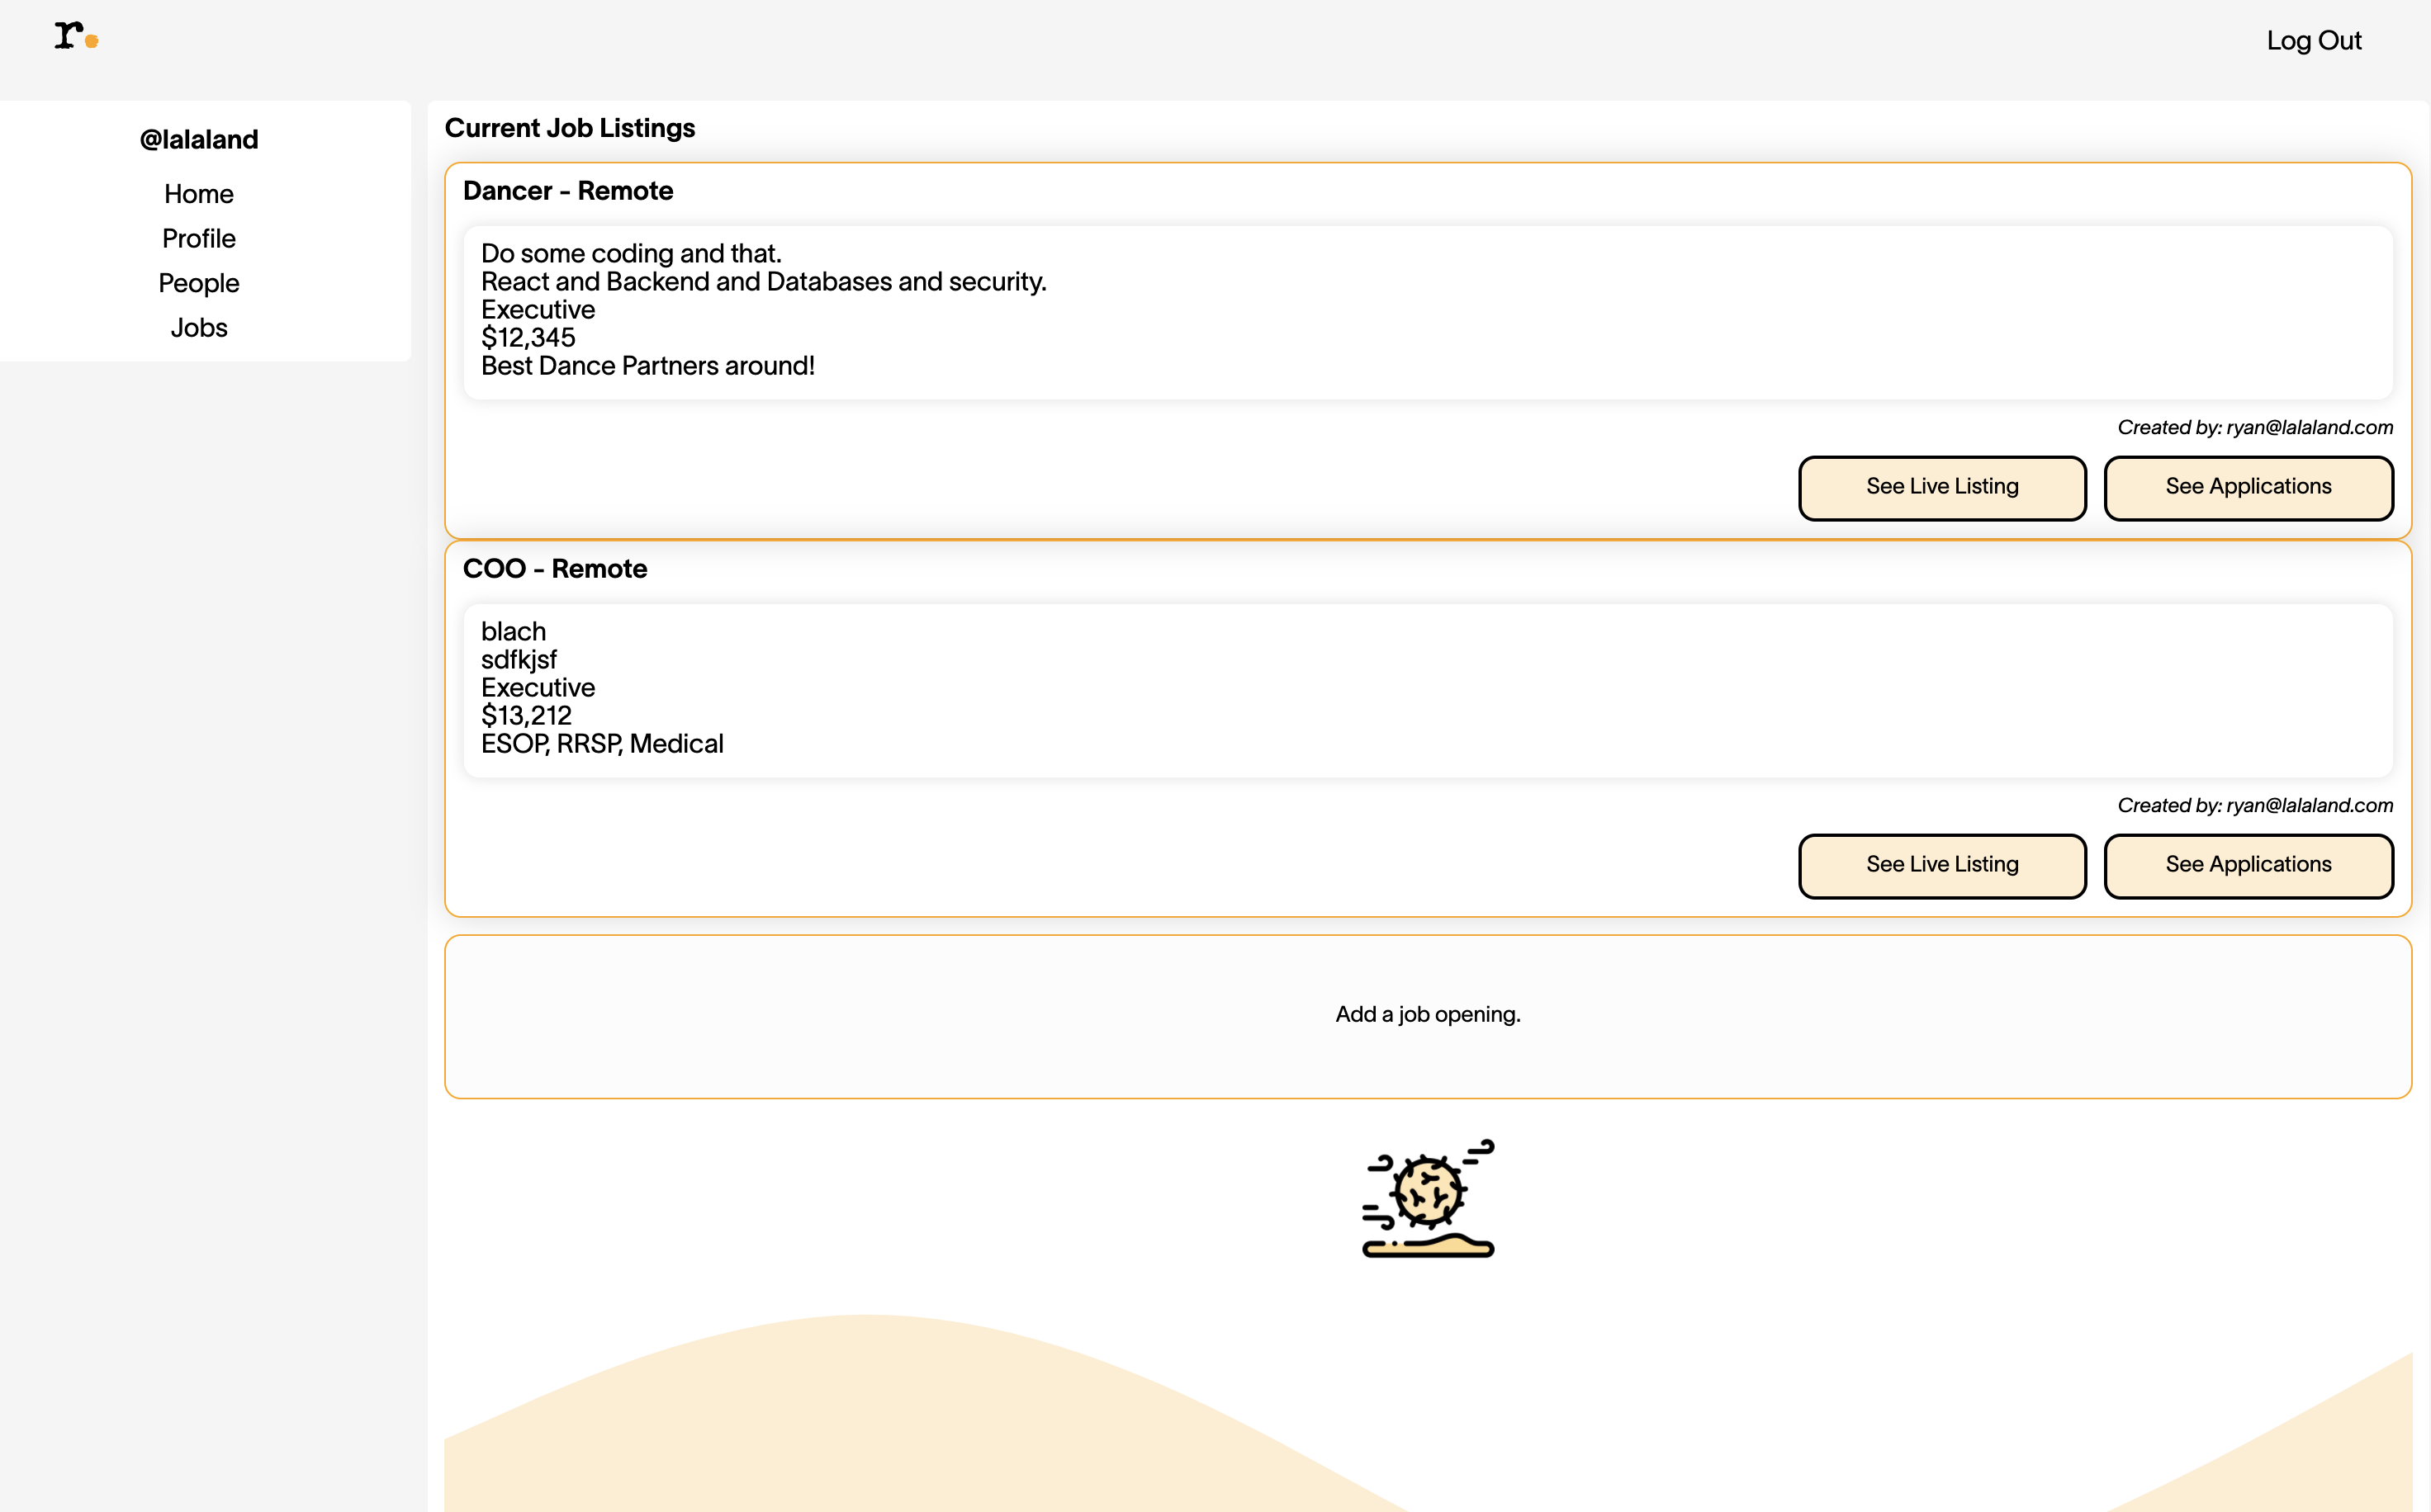Screen dimensions: 2431x1512
Task: Log out of the account
Action: coord(2313,40)
